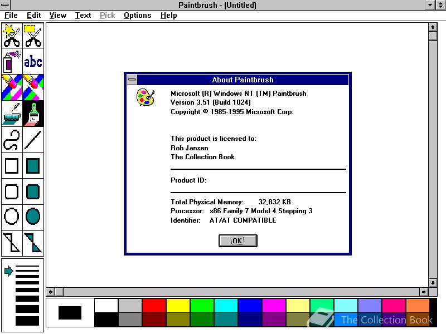The width and height of the screenshot is (446, 334).
Task: Open the View menu
Action: pos(58,16)
